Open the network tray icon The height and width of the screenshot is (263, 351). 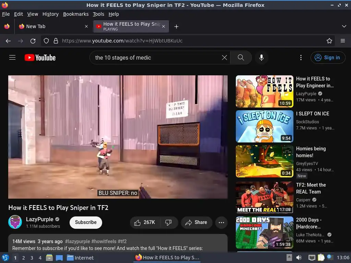coord(312,258)
